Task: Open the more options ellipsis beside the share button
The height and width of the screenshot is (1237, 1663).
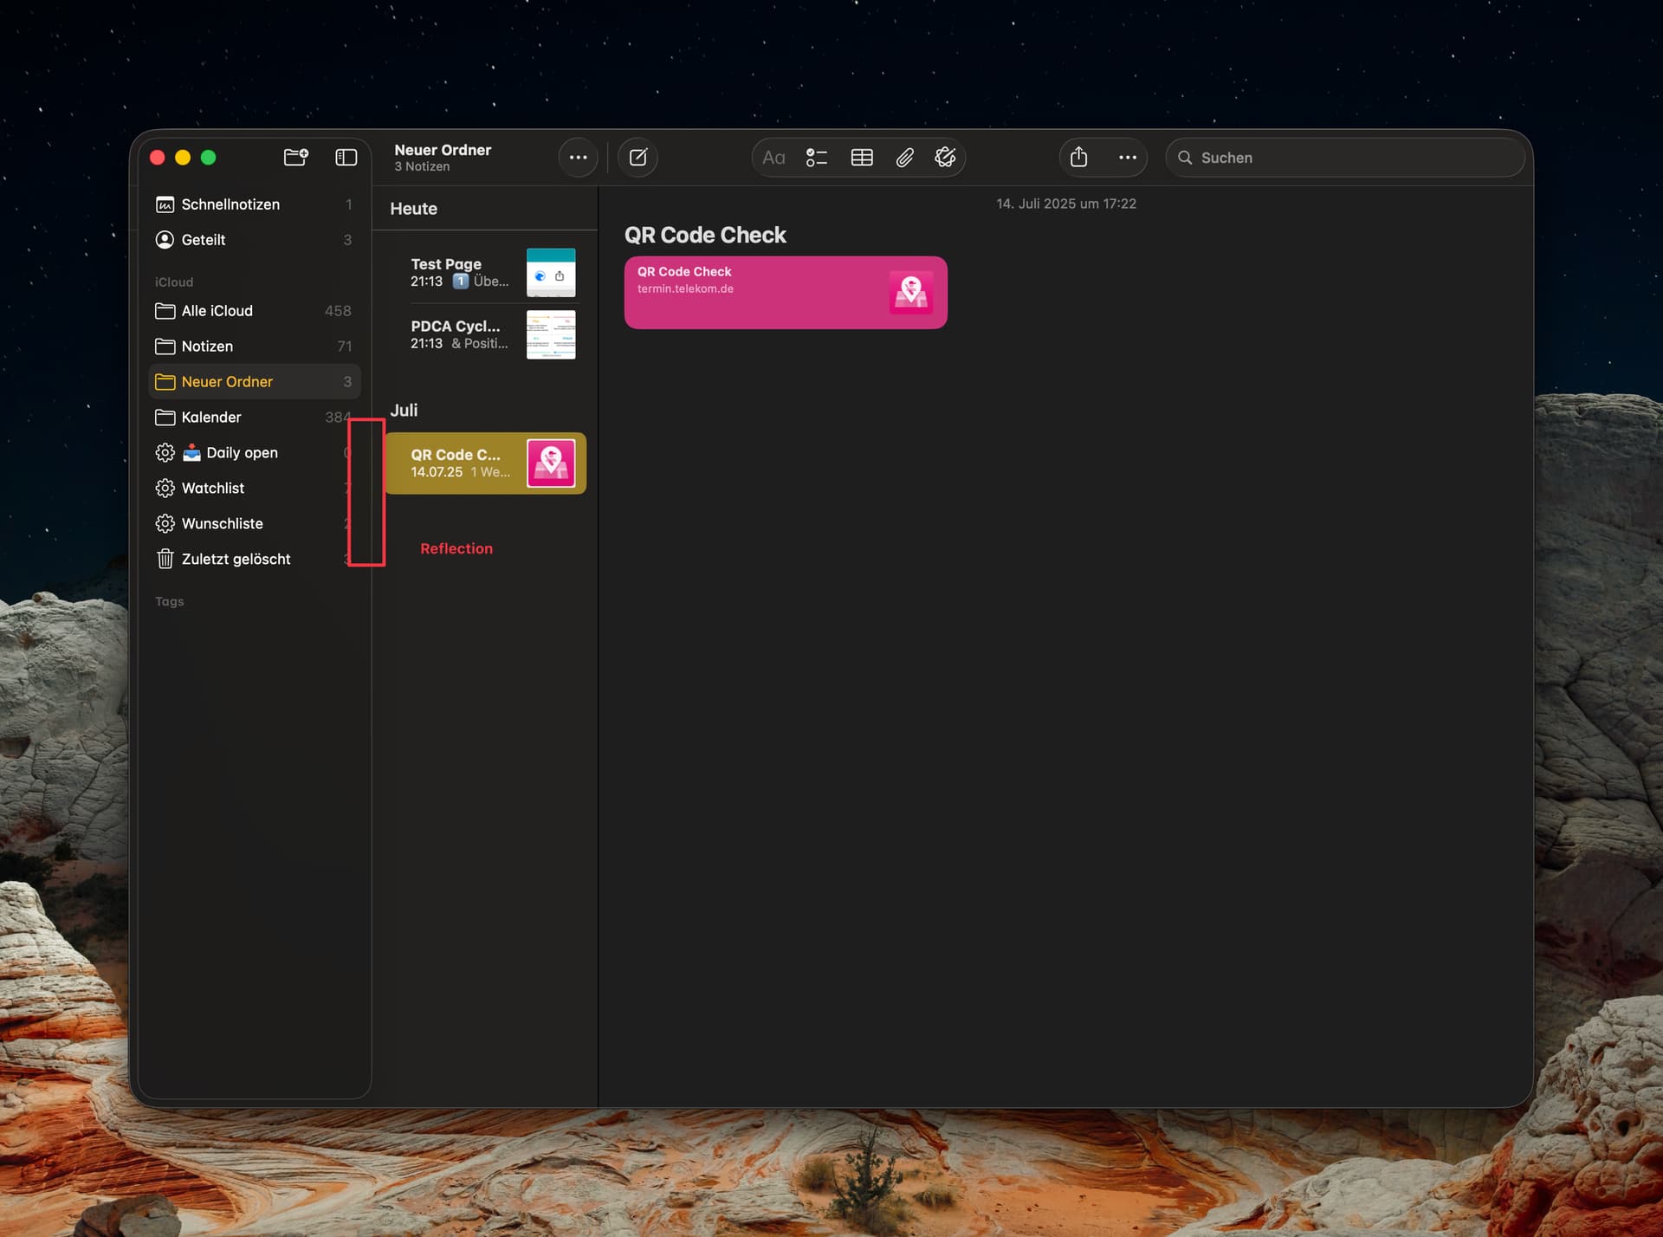Action: coord(1127,157)
